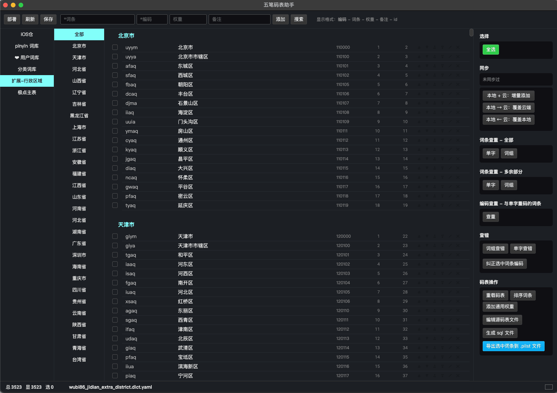Click the edit pencil icon on the 朝阳区 row
Viewport: 557px width, 393px height.
pyautogui.click(x=450, y=85)
